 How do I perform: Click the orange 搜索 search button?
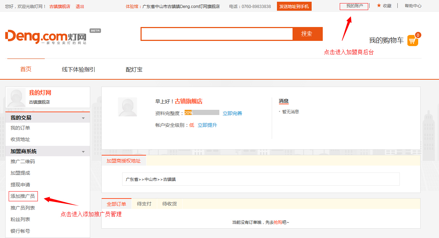[307, 34]
